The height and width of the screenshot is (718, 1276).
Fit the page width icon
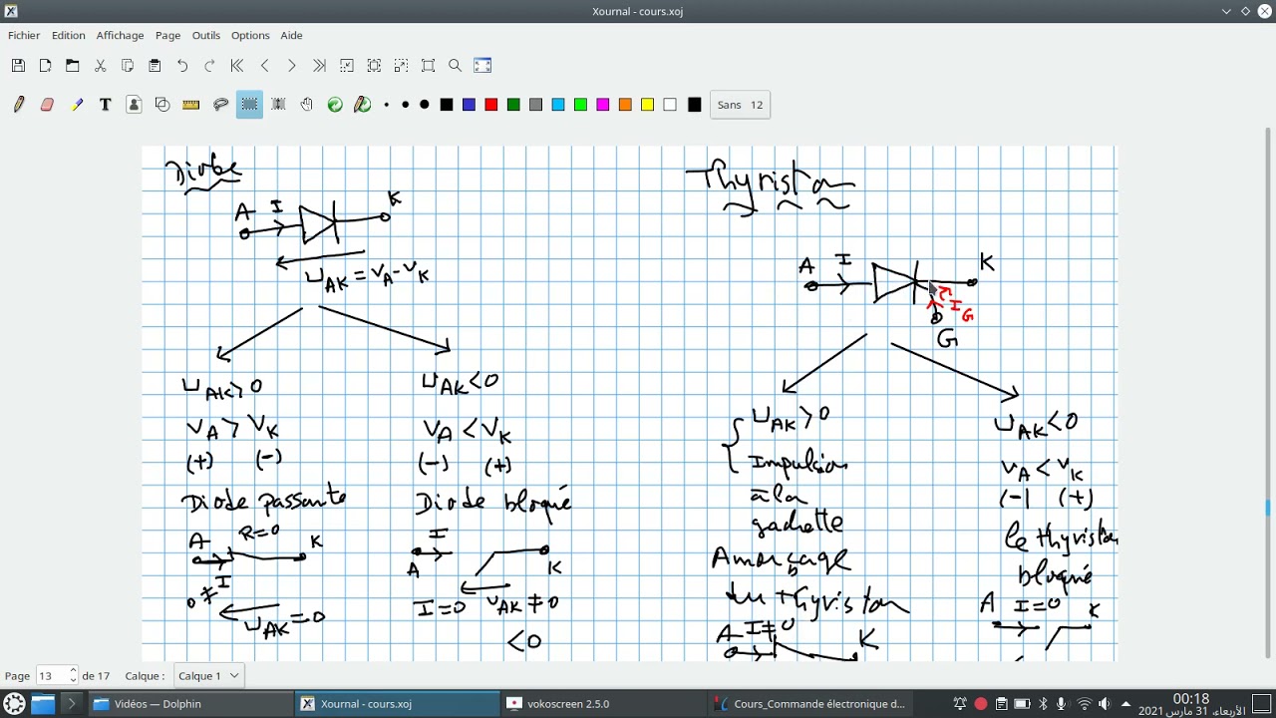(374, 66)
